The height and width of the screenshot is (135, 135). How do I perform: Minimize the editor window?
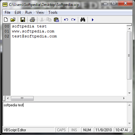pos(105,3)
